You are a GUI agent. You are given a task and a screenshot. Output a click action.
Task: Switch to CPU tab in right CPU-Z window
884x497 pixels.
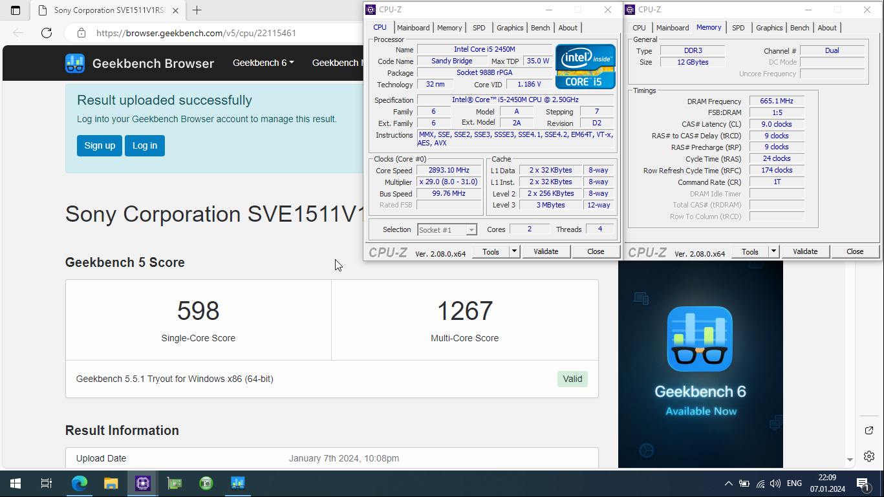639,28
